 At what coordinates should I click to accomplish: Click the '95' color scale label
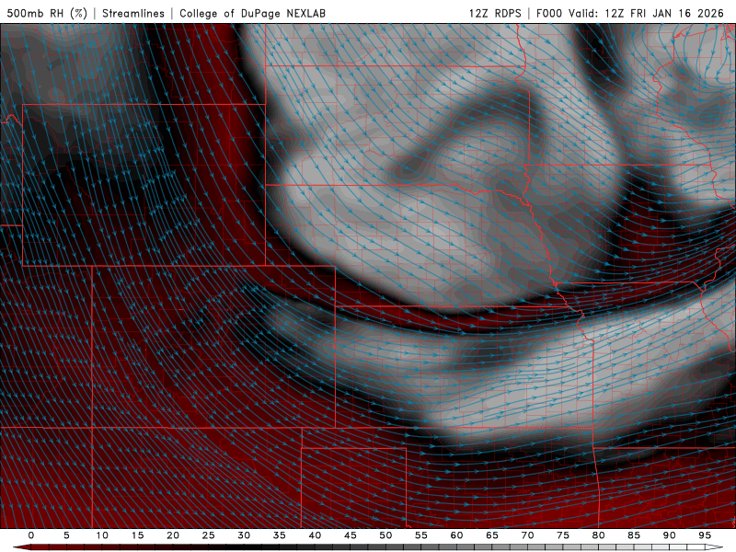(705, 535)
